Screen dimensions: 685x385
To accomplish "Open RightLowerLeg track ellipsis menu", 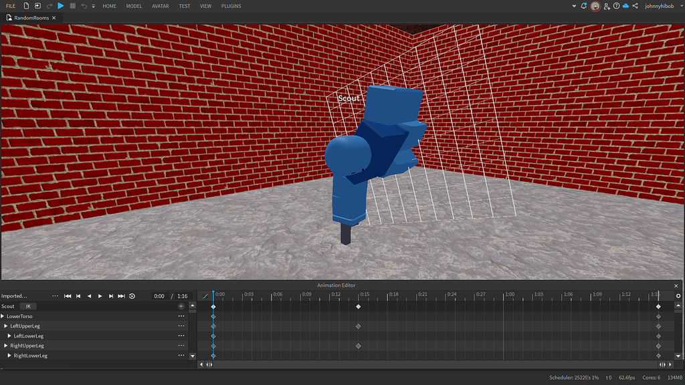I will pos(181,356).
